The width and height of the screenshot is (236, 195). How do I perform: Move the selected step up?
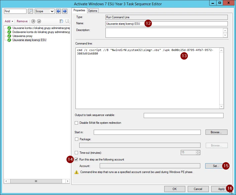click(33, 21)
